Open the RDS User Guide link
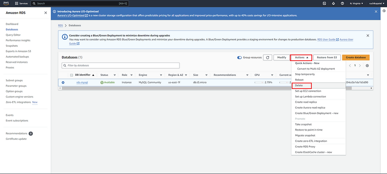 tap(328, 39)
